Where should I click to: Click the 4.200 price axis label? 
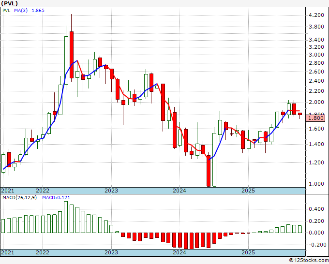(316, 15)
